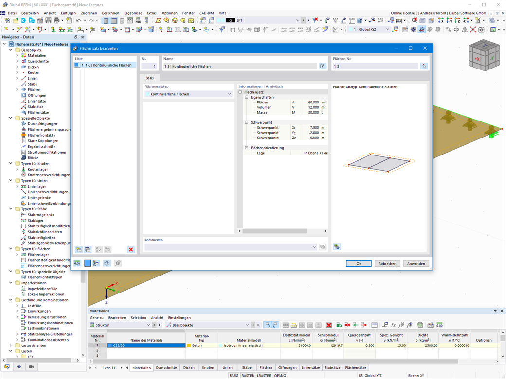Click the red X delete set icon in dialog list
506x379 pixels.
coord(131,249)
